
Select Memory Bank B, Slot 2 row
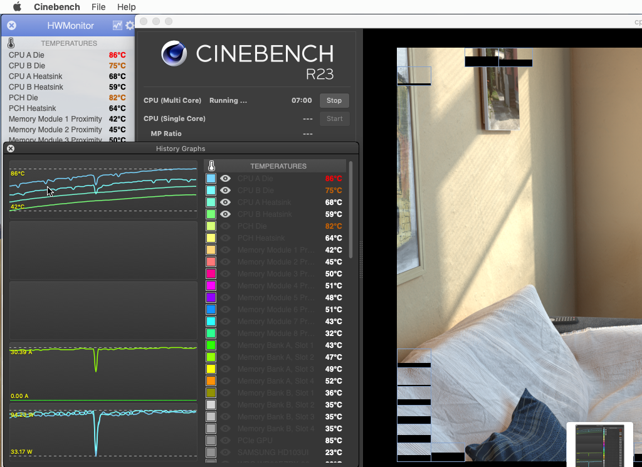pyautogui.click(x=275, y=405)
